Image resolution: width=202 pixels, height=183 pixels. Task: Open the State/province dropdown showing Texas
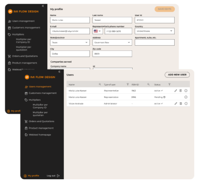tap(70, 42)
